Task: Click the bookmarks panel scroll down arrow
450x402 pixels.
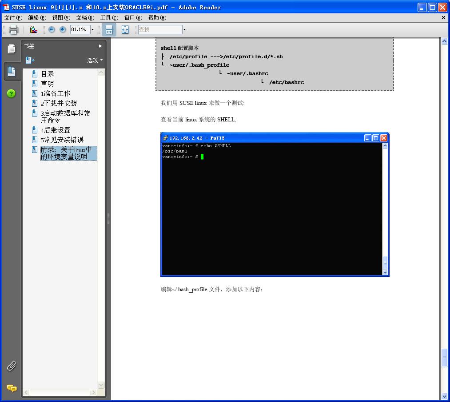Action: tap(101, 385)
